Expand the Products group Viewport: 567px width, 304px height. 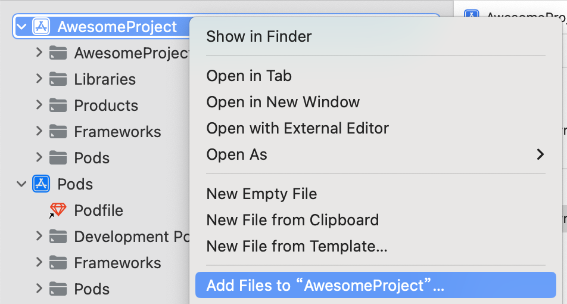(x=39, y=105)
